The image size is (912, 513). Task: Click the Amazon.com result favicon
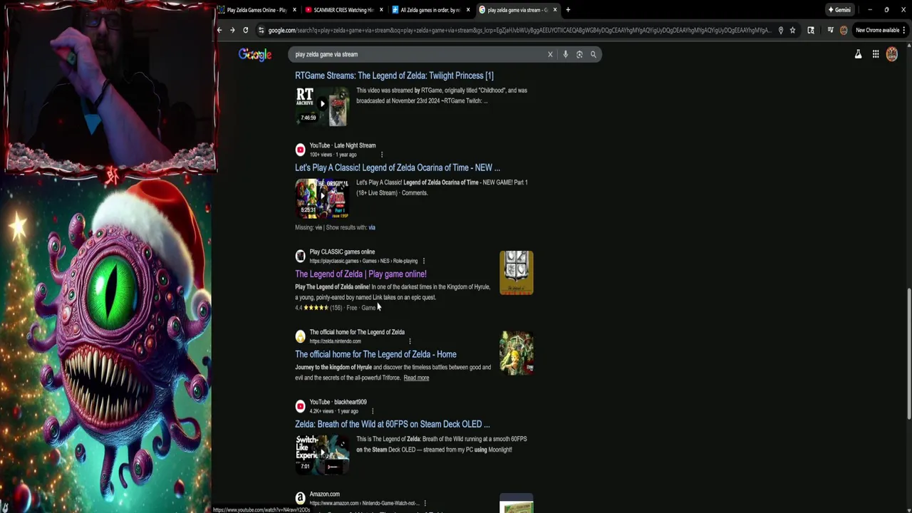(300, 498)
